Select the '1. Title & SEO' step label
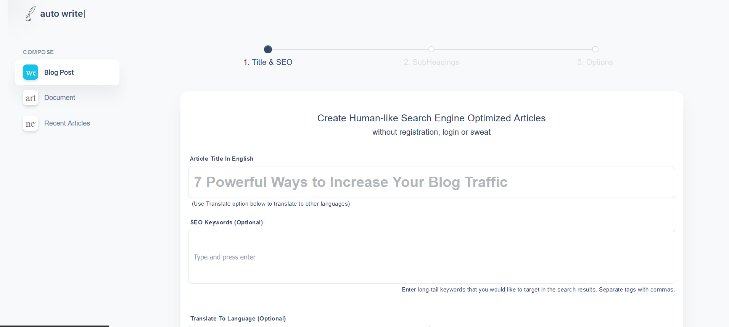 pyautogui.click(x=268, y=62)
